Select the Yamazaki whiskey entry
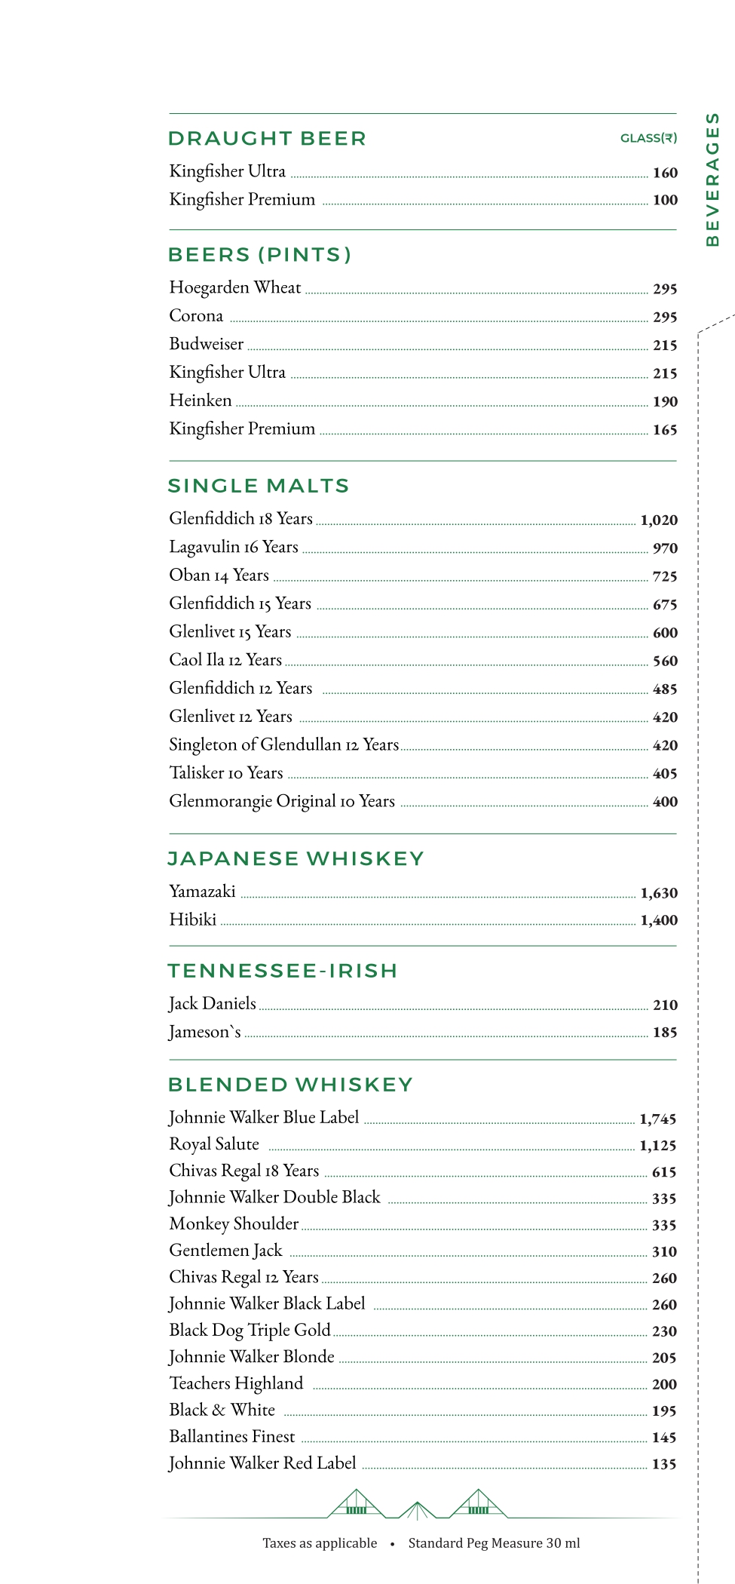The height and width of the screenshot is (1584, 735). coord(202,892)
